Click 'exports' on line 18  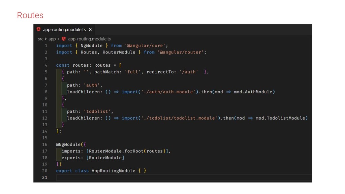(71, 158)
